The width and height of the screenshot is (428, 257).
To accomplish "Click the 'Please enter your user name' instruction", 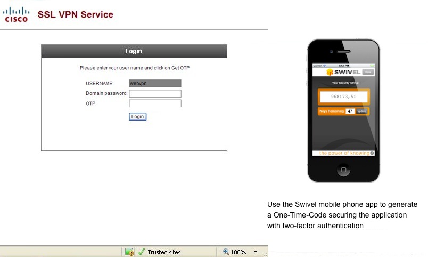I will point(135,68).
